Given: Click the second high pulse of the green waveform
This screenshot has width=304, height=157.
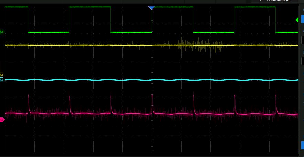Looking at the screenshot, I should pos(90,7).
